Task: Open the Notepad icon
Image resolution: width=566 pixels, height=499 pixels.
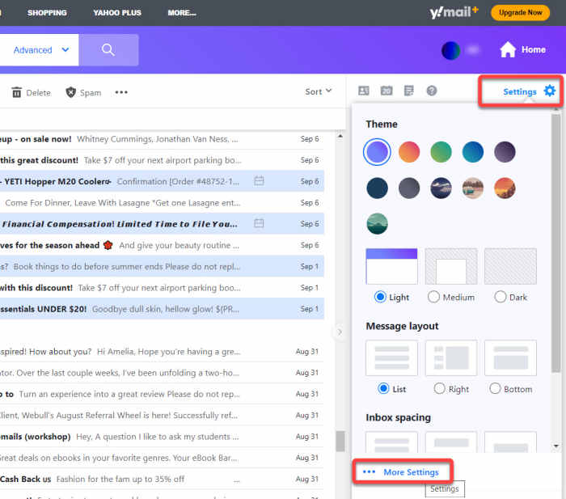Action: [409, 91]
